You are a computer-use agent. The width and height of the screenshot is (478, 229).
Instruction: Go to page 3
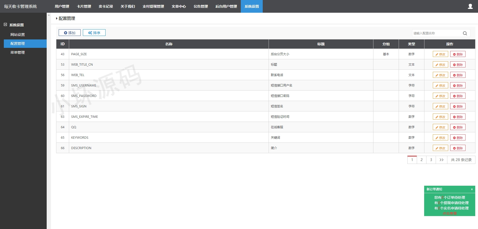[431, 160]
